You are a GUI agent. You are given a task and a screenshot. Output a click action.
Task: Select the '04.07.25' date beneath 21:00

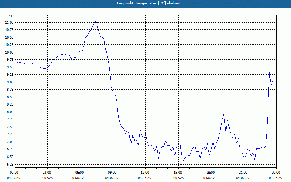243,178
